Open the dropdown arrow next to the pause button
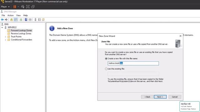This screenshot has height=112, width=200. point(18,7)
